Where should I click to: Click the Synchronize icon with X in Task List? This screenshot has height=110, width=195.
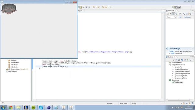point(184,14)
